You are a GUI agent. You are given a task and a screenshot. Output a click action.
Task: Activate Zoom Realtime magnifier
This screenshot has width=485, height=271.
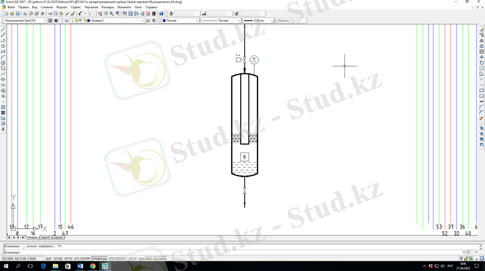105,13
